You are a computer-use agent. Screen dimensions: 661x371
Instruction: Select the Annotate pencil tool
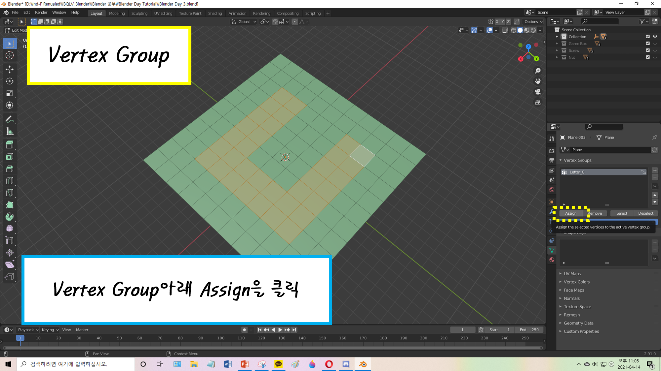[10, 119]
